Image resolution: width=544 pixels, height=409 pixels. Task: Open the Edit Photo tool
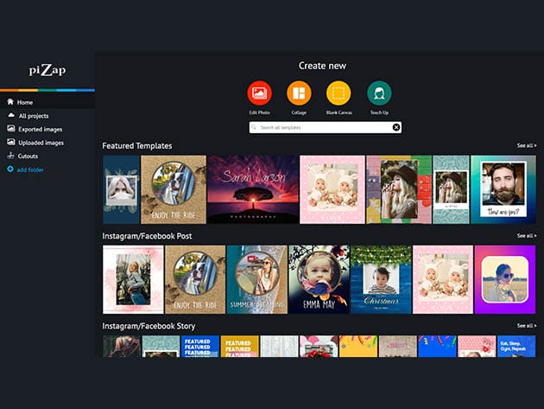[259, 93]
